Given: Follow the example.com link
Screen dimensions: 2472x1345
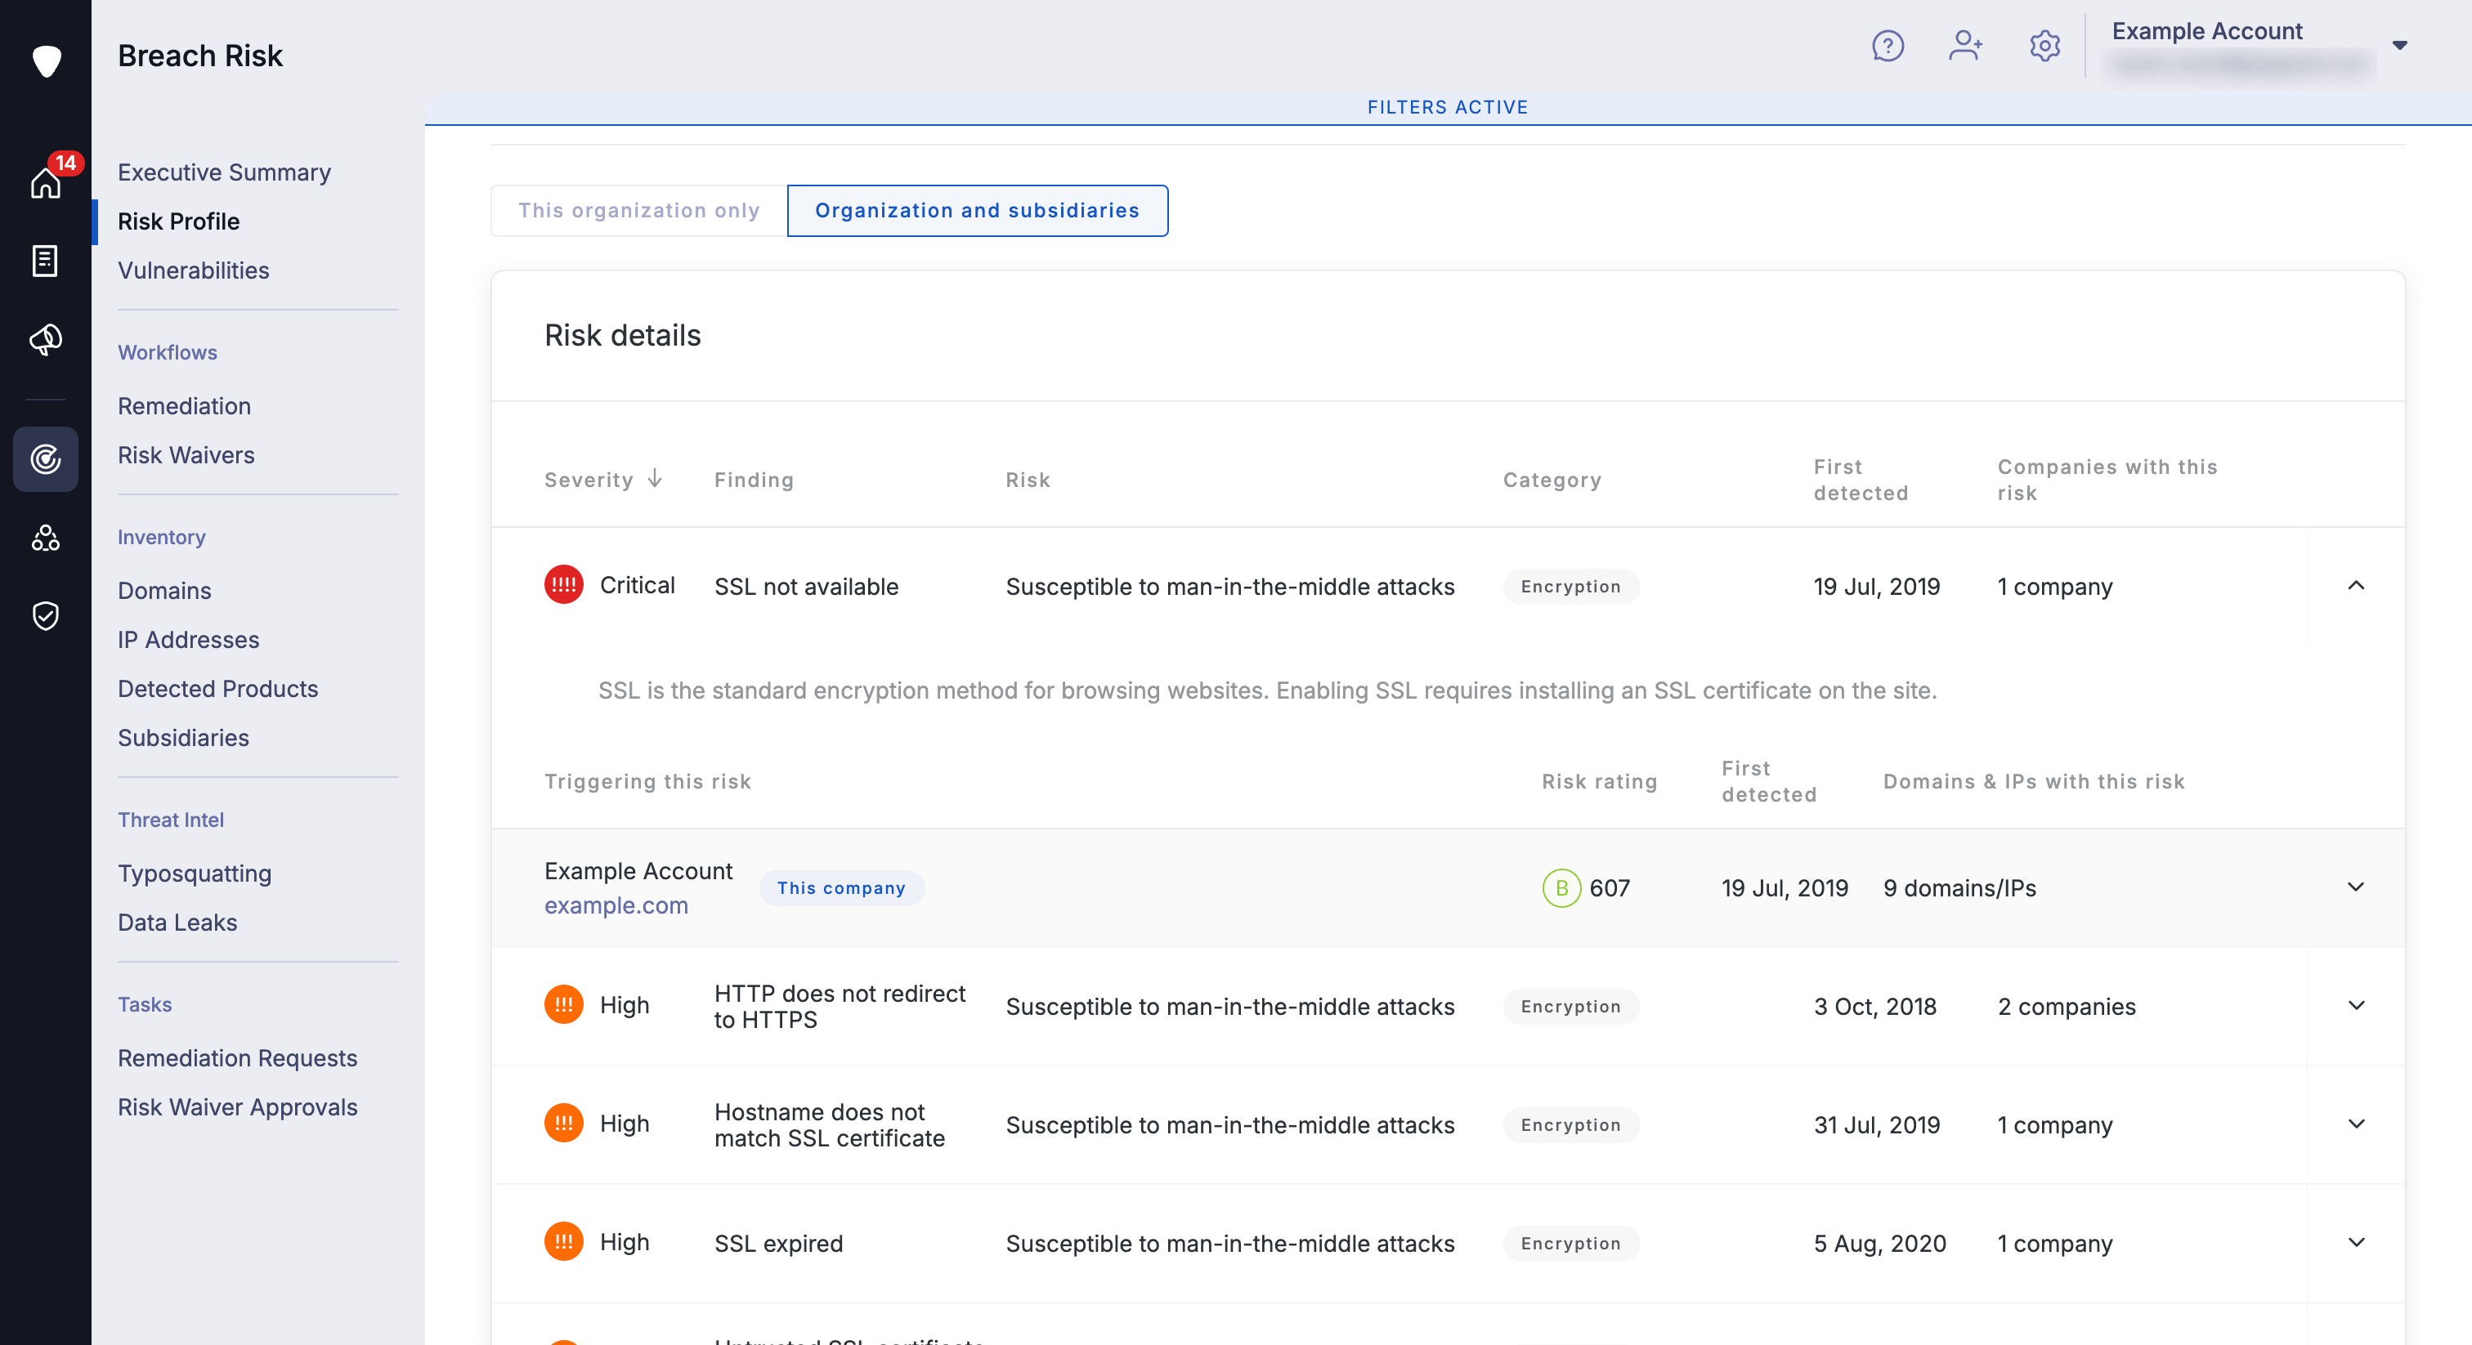Looking at the screenshot, I should pos(616,905).
